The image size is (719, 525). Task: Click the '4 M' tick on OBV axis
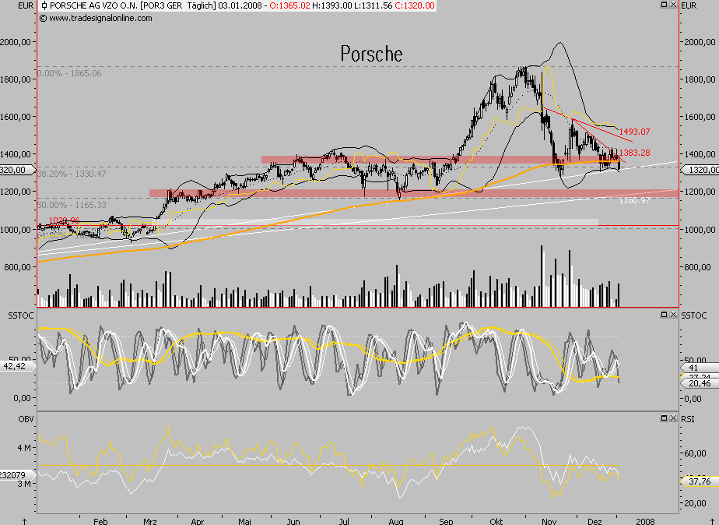[x=24, y=448]
